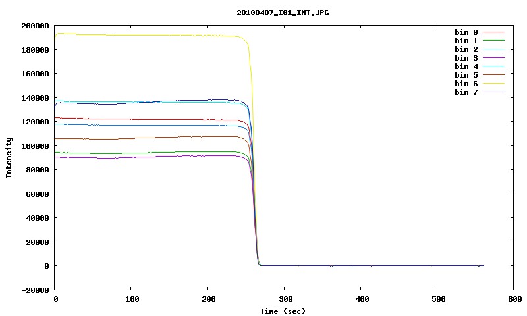The height and width of the screenshot is (316, 527).
Task: Click the 500 x-axis tick label
Action: (439, 299)
